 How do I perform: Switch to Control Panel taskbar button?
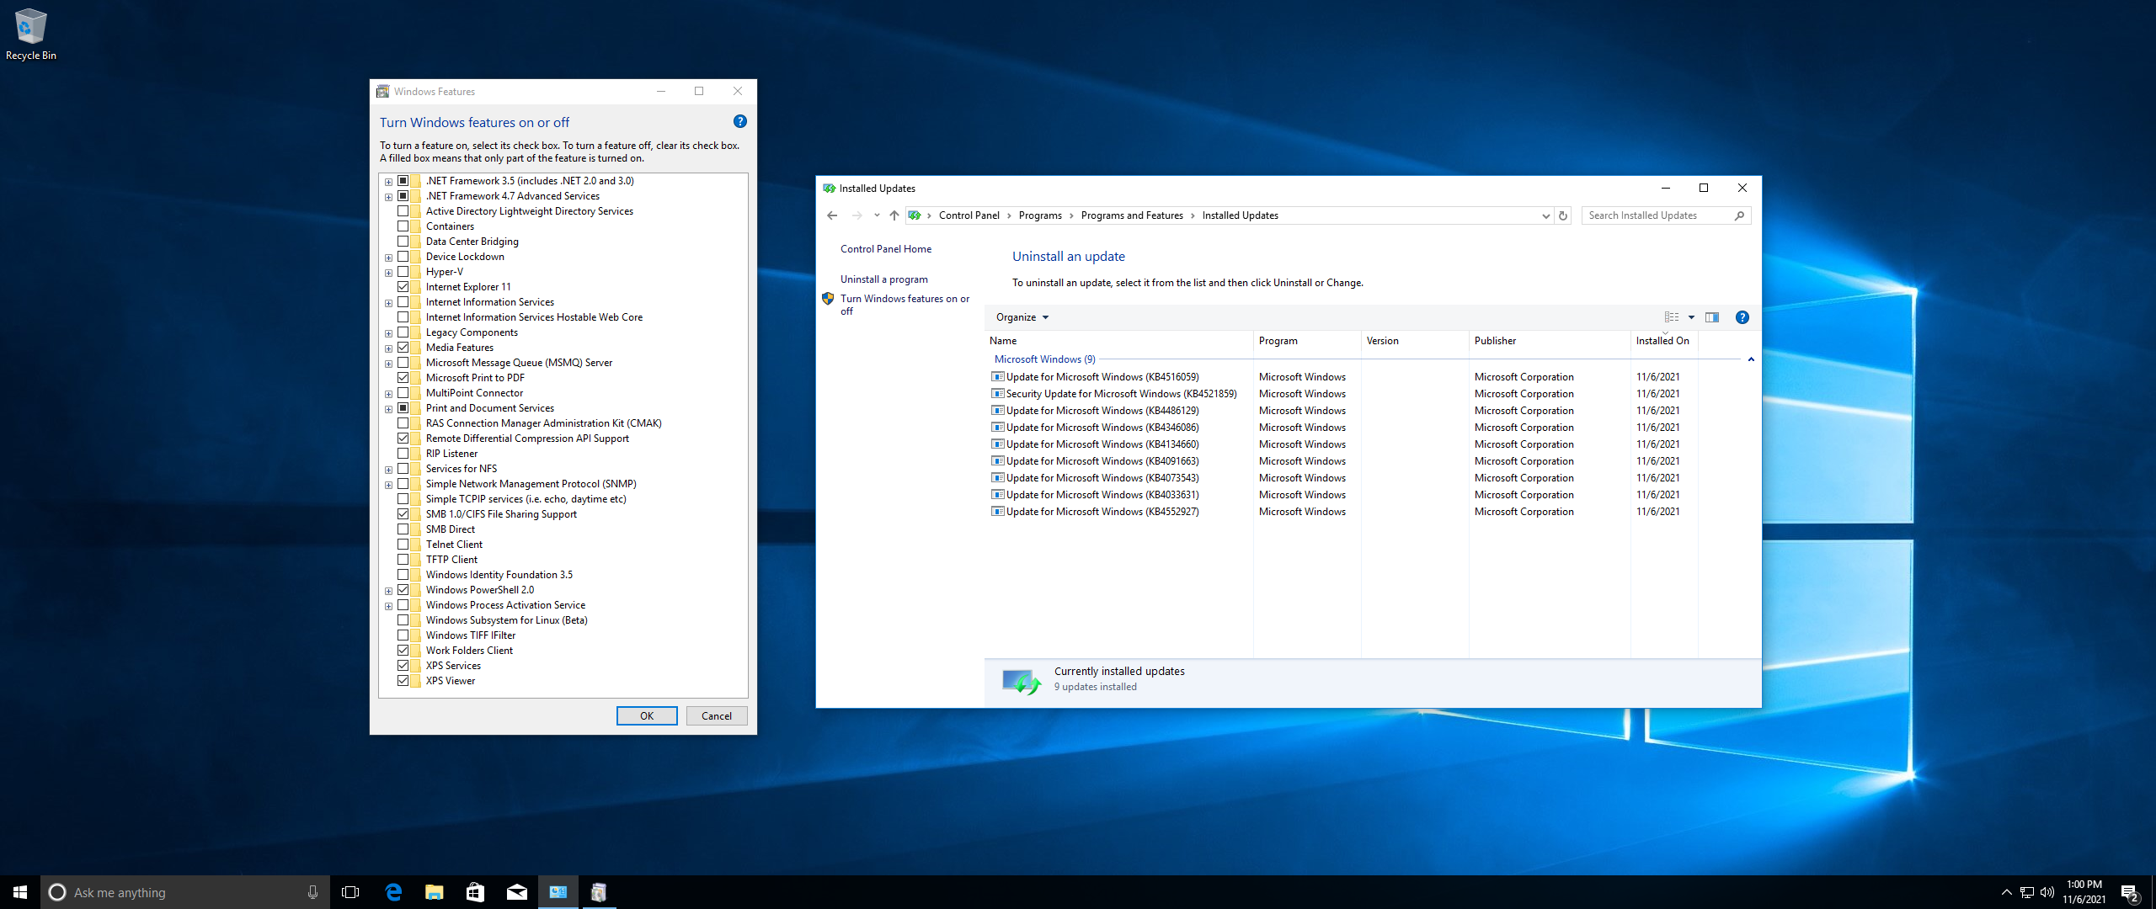pyautogui.click(x=558, y=892)
